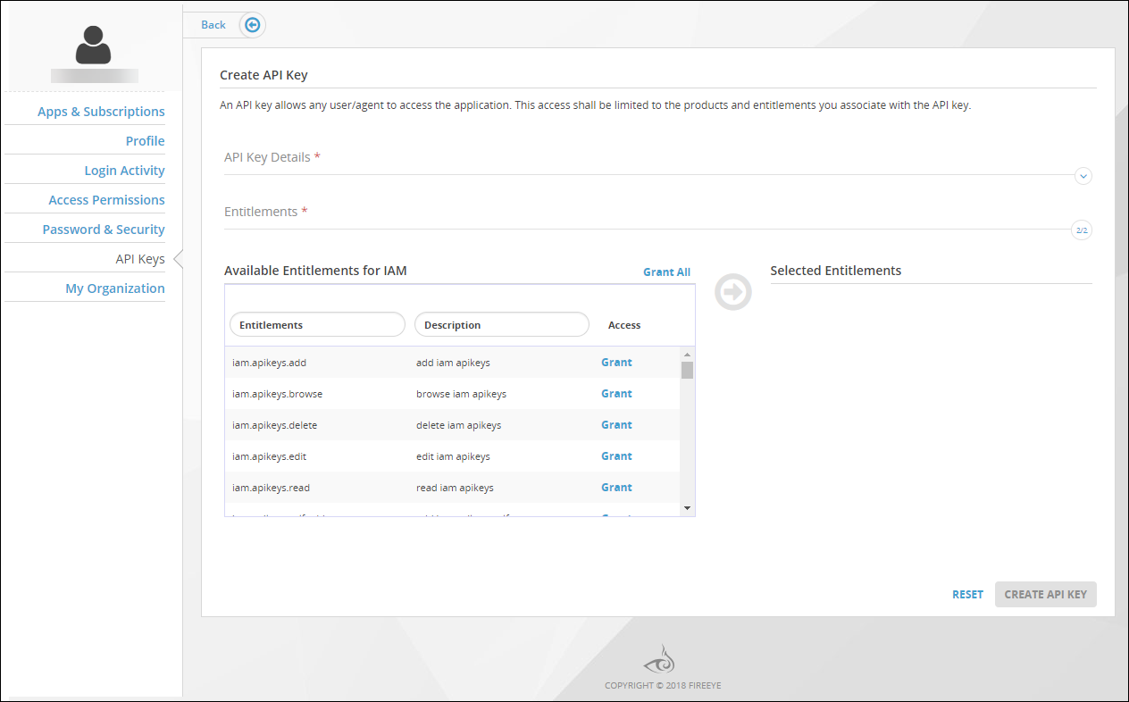Image resolution: width=1129 pixels, height=702 pixels.
Task: Click the entitlements list scrollbar thumb
Action: [687, 371]
